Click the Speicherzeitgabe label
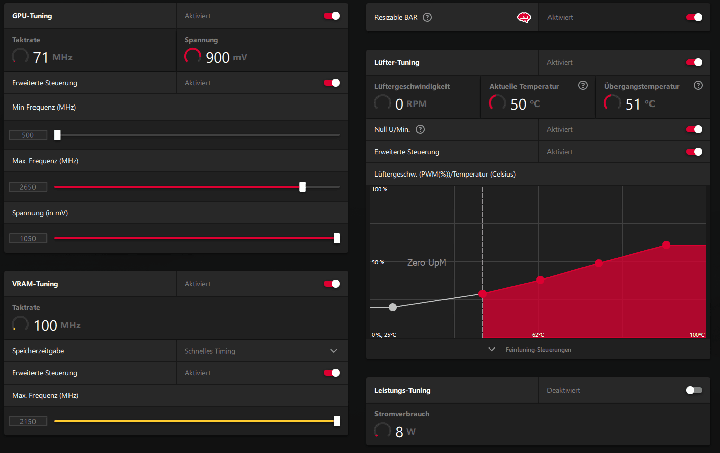720x453 pixels. click(38, 351)
